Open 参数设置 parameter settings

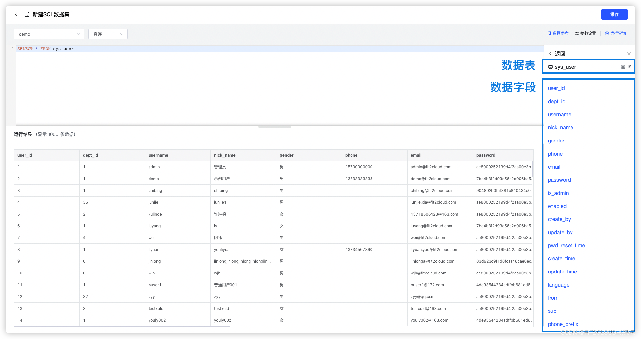(x=586, y=33)
